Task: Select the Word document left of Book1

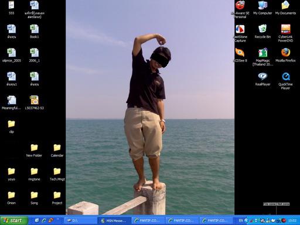Action: (x=12, y=31)
